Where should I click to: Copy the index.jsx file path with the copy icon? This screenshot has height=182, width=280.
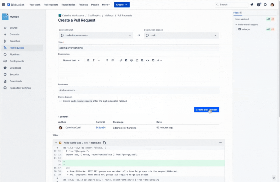pyautogui.click(x=104, y=143)
